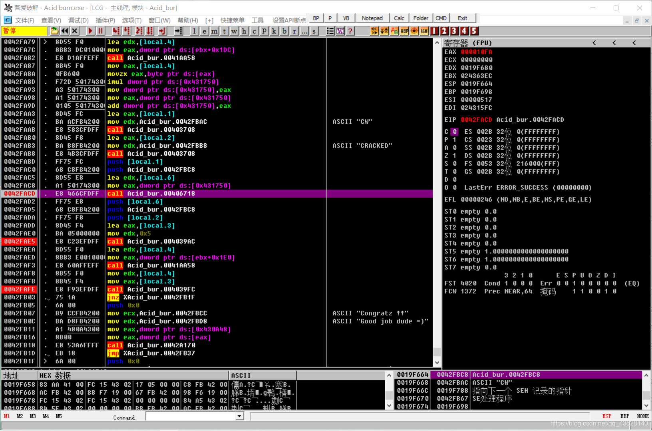Click the HBP hardware breakpoint icon
This screenshot has height=431, width=652.
tap(404, 31)
